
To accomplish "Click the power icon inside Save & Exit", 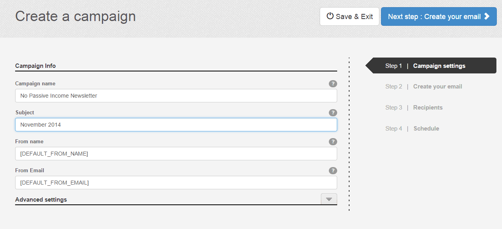I will pyautogui.click(x=330, y=16).
